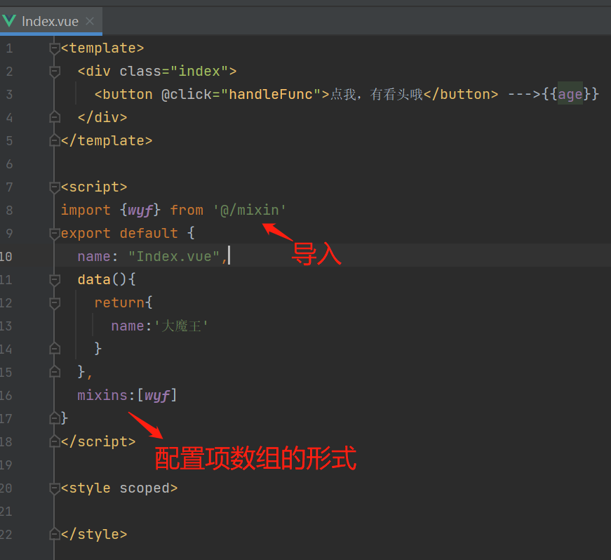The height and width of the screenshot is (560, 611).
Task: Place cursor on handleFunc in the button tag
Action: pyautogui.click(x=271, y=94)
